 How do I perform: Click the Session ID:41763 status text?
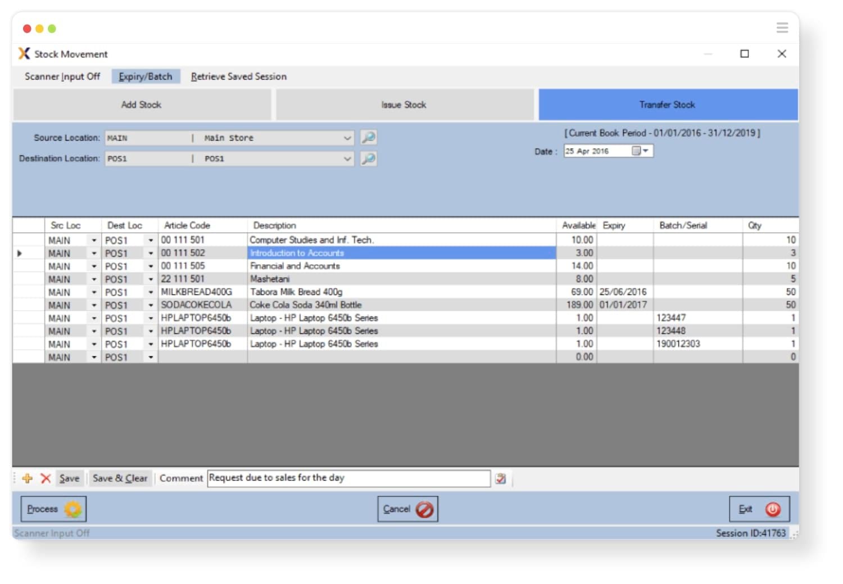[x=751, y=533]
